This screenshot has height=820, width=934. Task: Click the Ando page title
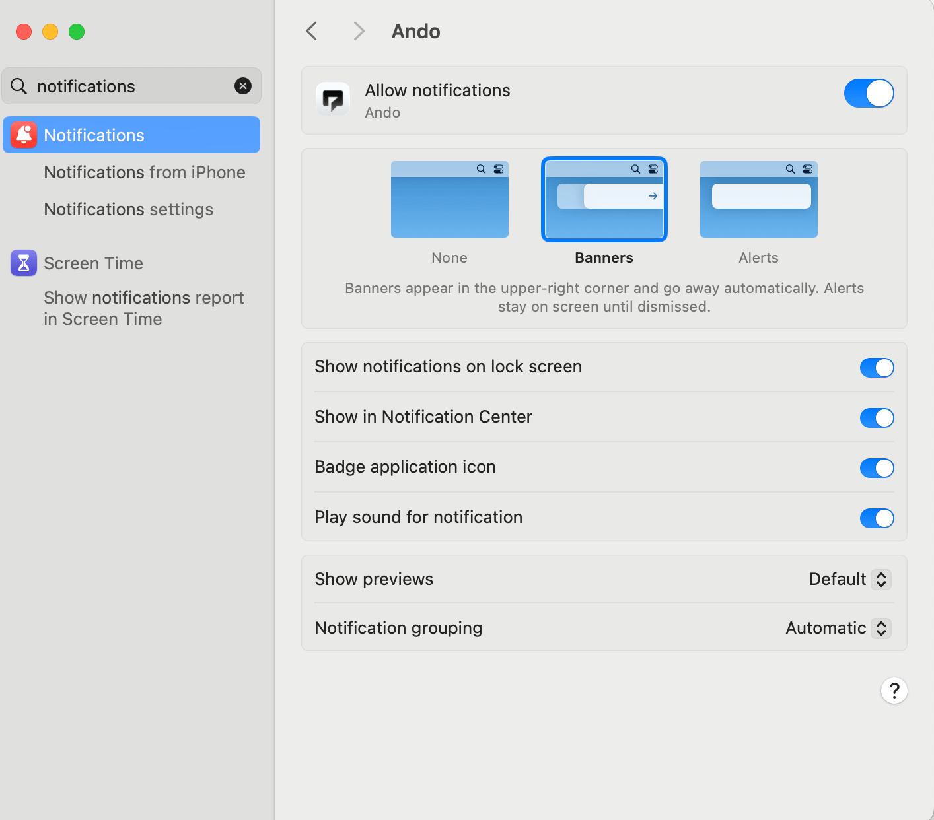click(416, 31)
